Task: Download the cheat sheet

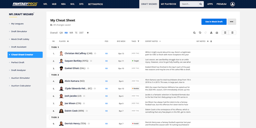Action: click(x=211, y=33)
